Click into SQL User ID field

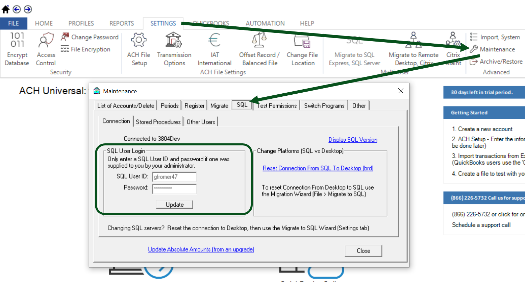tap(174, 177)
